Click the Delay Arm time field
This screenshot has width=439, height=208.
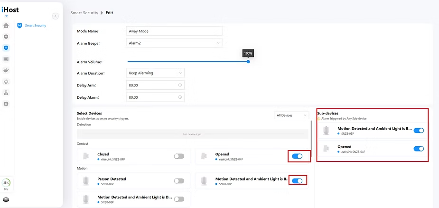click(x=156, y=85)
